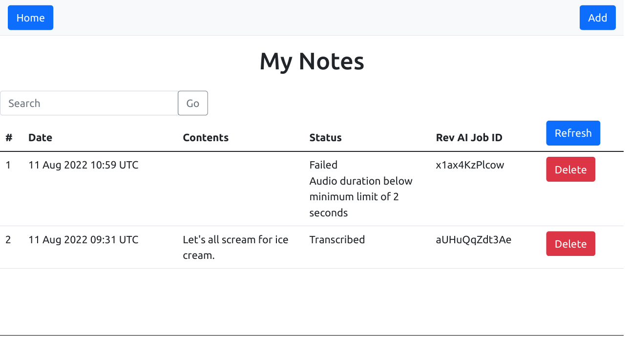The height and width of the screenshot is (338, 630).
Task: Click the Home button
Action: pyautogui.click(x=30, y=18)
